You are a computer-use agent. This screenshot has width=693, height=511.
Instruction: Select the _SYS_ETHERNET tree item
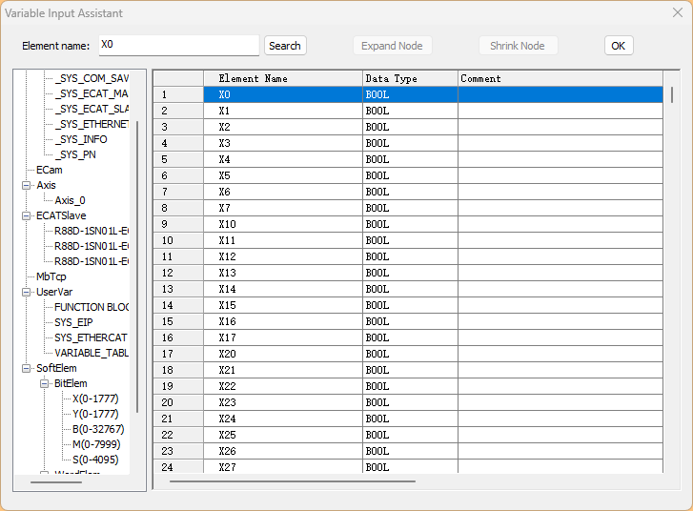92,124
